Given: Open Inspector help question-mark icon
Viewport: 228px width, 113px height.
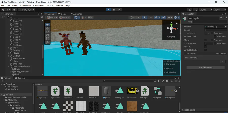Looking at the screenshot, I should (x=221, y=17).
